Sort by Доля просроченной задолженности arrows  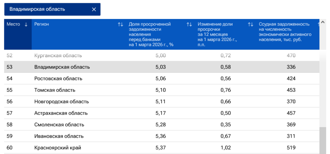point(189,24)
